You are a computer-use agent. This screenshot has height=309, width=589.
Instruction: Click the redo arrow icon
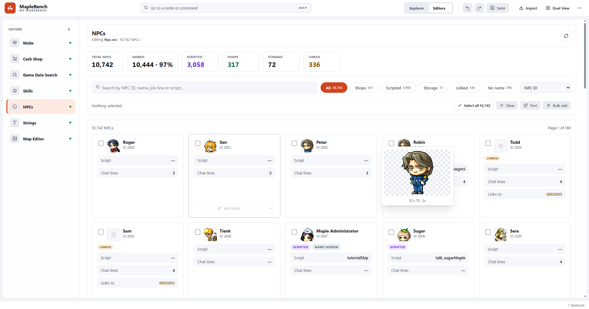click(x=479, y=8)
